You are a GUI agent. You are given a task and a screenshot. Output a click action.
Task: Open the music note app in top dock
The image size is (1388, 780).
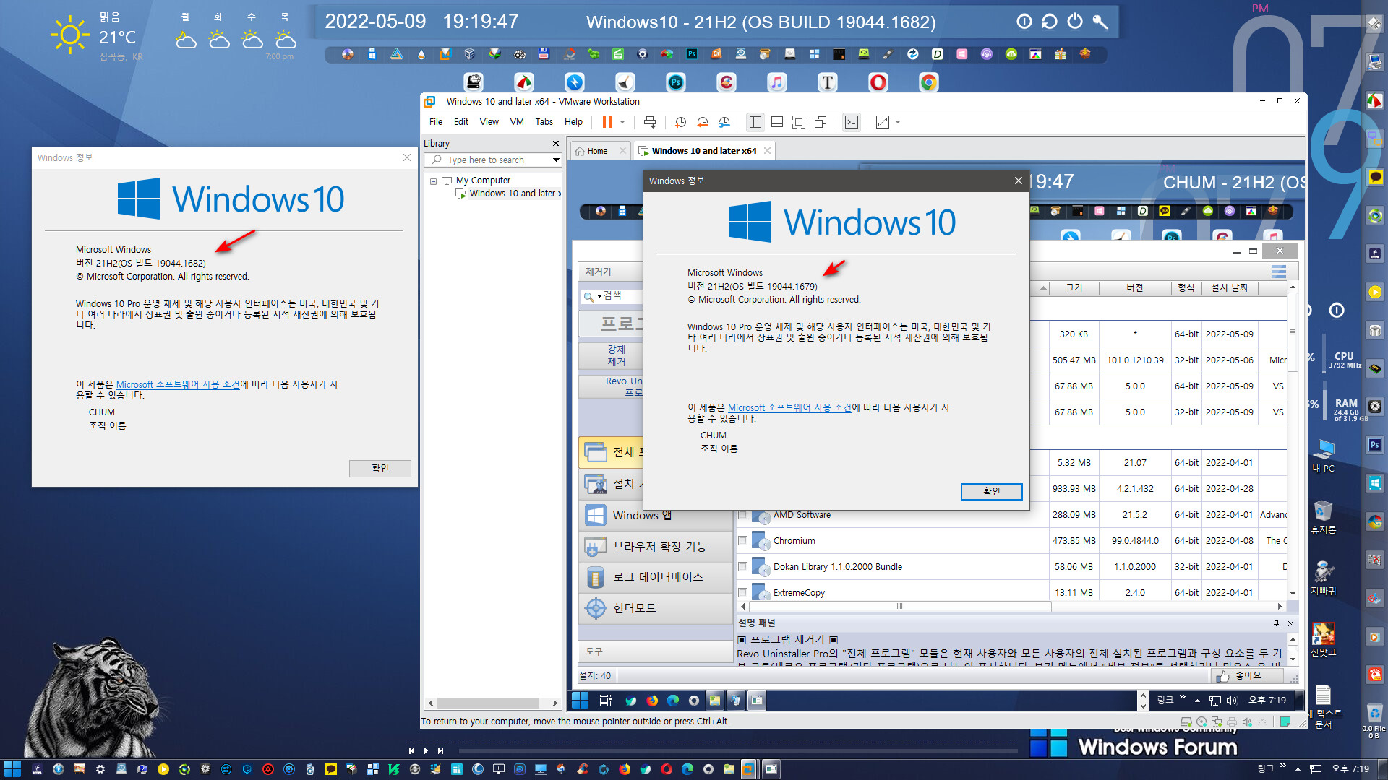coord(777,82)
